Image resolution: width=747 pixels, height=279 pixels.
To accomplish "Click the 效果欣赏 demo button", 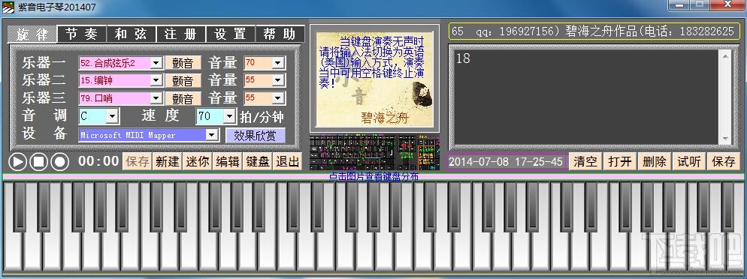I will 255,136.
